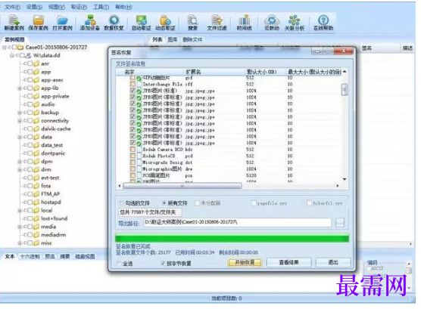Expand the backup folder tree node
This screenshot has width=421, height=309.
(x=20, y=113)
